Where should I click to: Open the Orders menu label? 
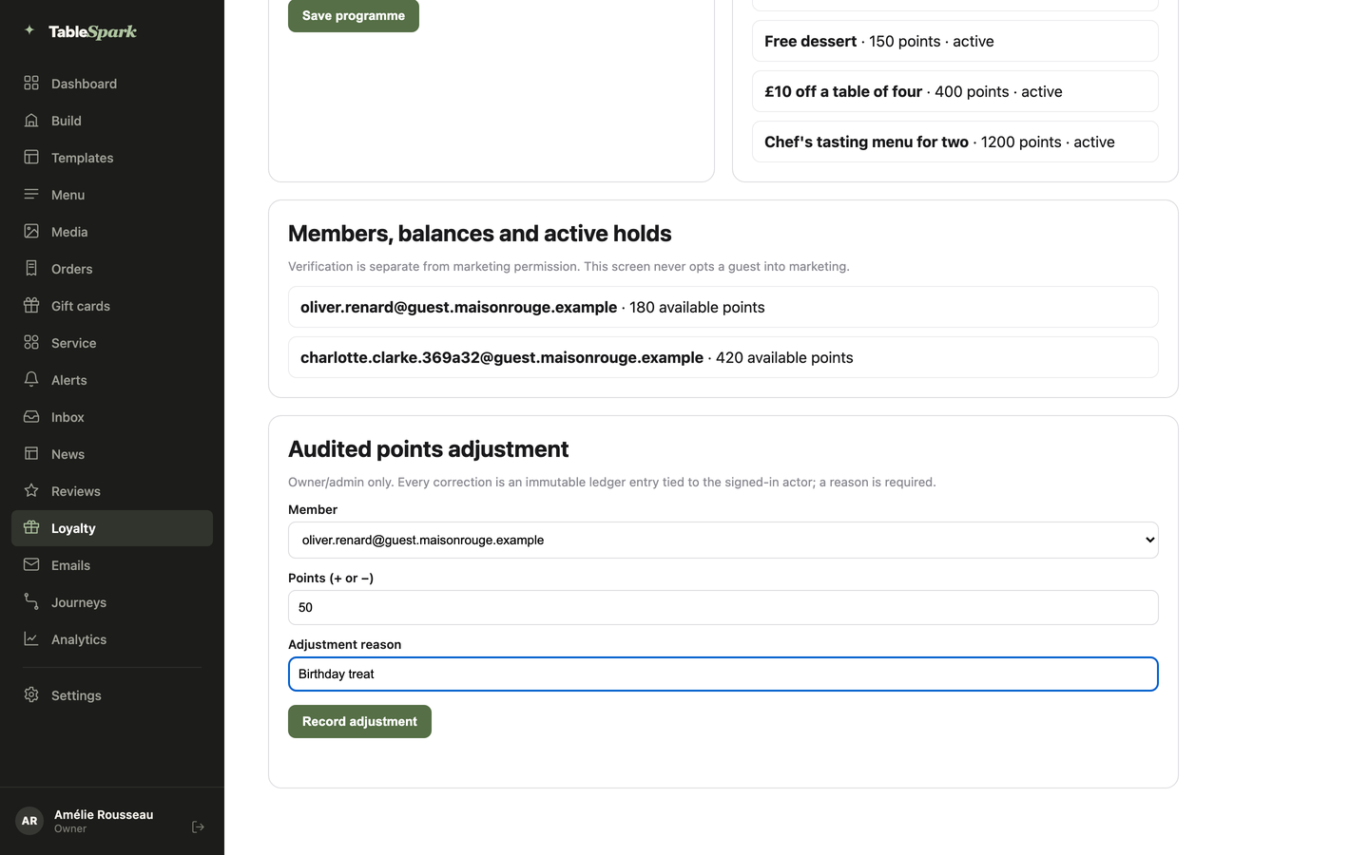coord(72,269)
